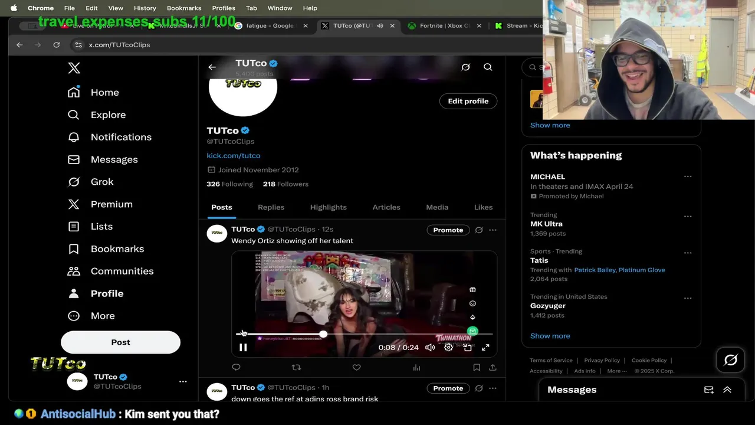Click Grok icon in profile header
This screenshot has height=425, width=755.
click(x=465, y=67)
